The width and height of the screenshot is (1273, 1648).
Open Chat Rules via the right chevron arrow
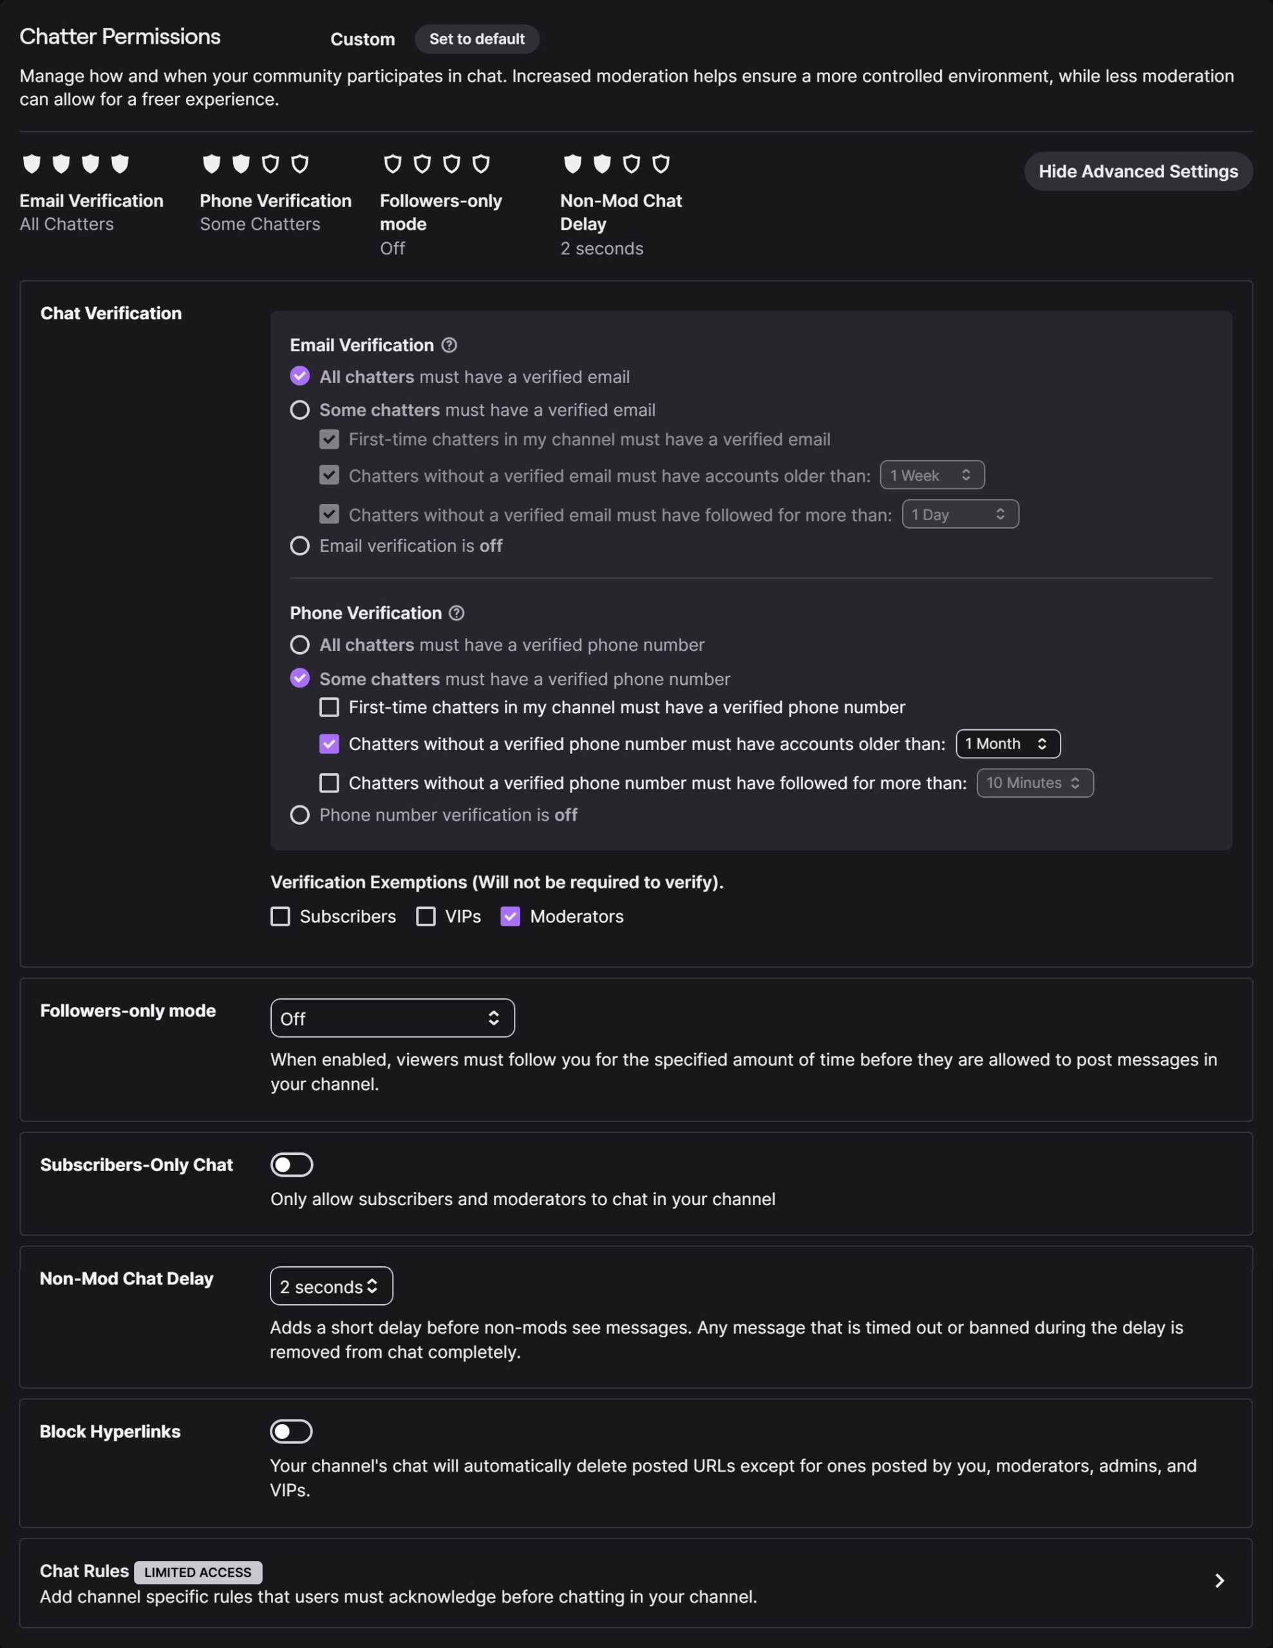tap(1220, 1581)
